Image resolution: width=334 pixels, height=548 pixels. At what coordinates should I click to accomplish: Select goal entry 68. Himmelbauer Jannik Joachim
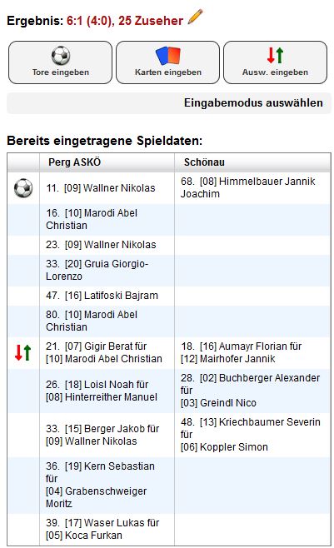tap(248, 187)
